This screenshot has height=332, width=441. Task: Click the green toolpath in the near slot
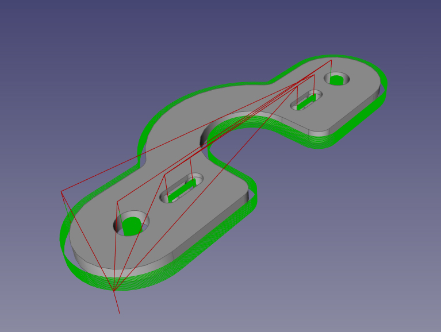pos(182,190)
